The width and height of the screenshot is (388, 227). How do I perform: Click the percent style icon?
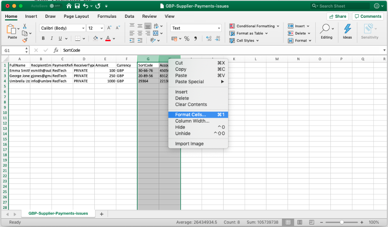tap(186, 39)
